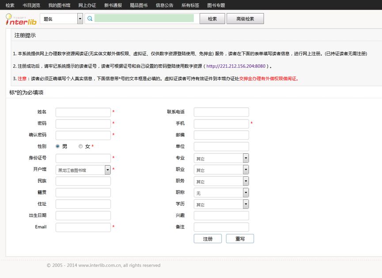This screenshot has width=382, height=278.
Task: Click the 高级检索 advanced search button
Action: point(245,19)
